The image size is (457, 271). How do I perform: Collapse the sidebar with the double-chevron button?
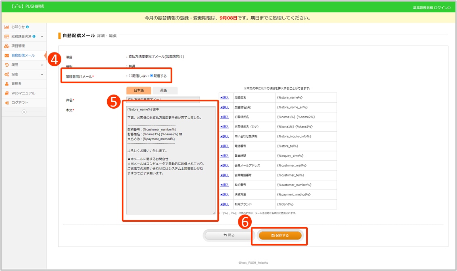pyautogui.click(x=24, y=112)
